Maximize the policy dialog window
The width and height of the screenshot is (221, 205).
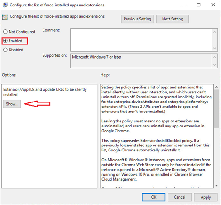tap(199, 5)
